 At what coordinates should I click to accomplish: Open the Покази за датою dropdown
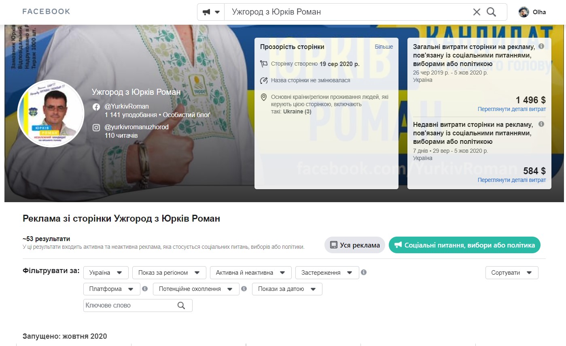tap(287, 289)
